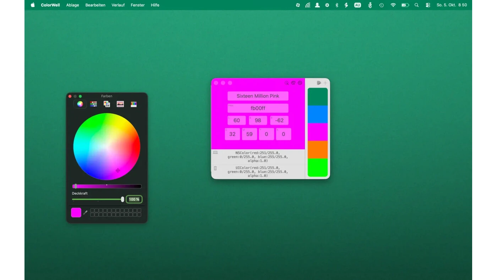
Task: Click the user silhouette icon in the menu bar
Action: [317, 5]
